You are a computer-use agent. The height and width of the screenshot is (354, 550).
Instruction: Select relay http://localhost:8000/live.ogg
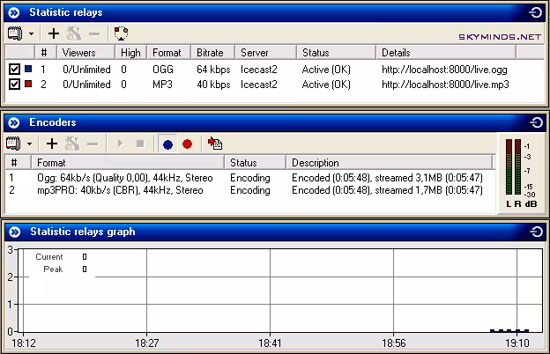point(444,70)
